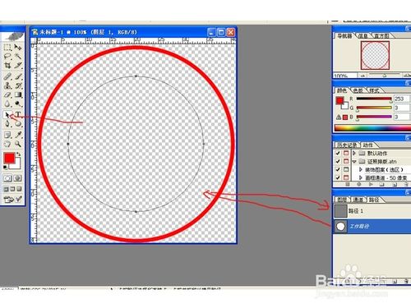Select the History Brush tool
The image size is (411, 308).
(18, 85)
